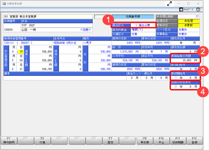Run F9 再計算 recalculation
The width and height of the screenshot is (209, 150).
coord(145,140)
